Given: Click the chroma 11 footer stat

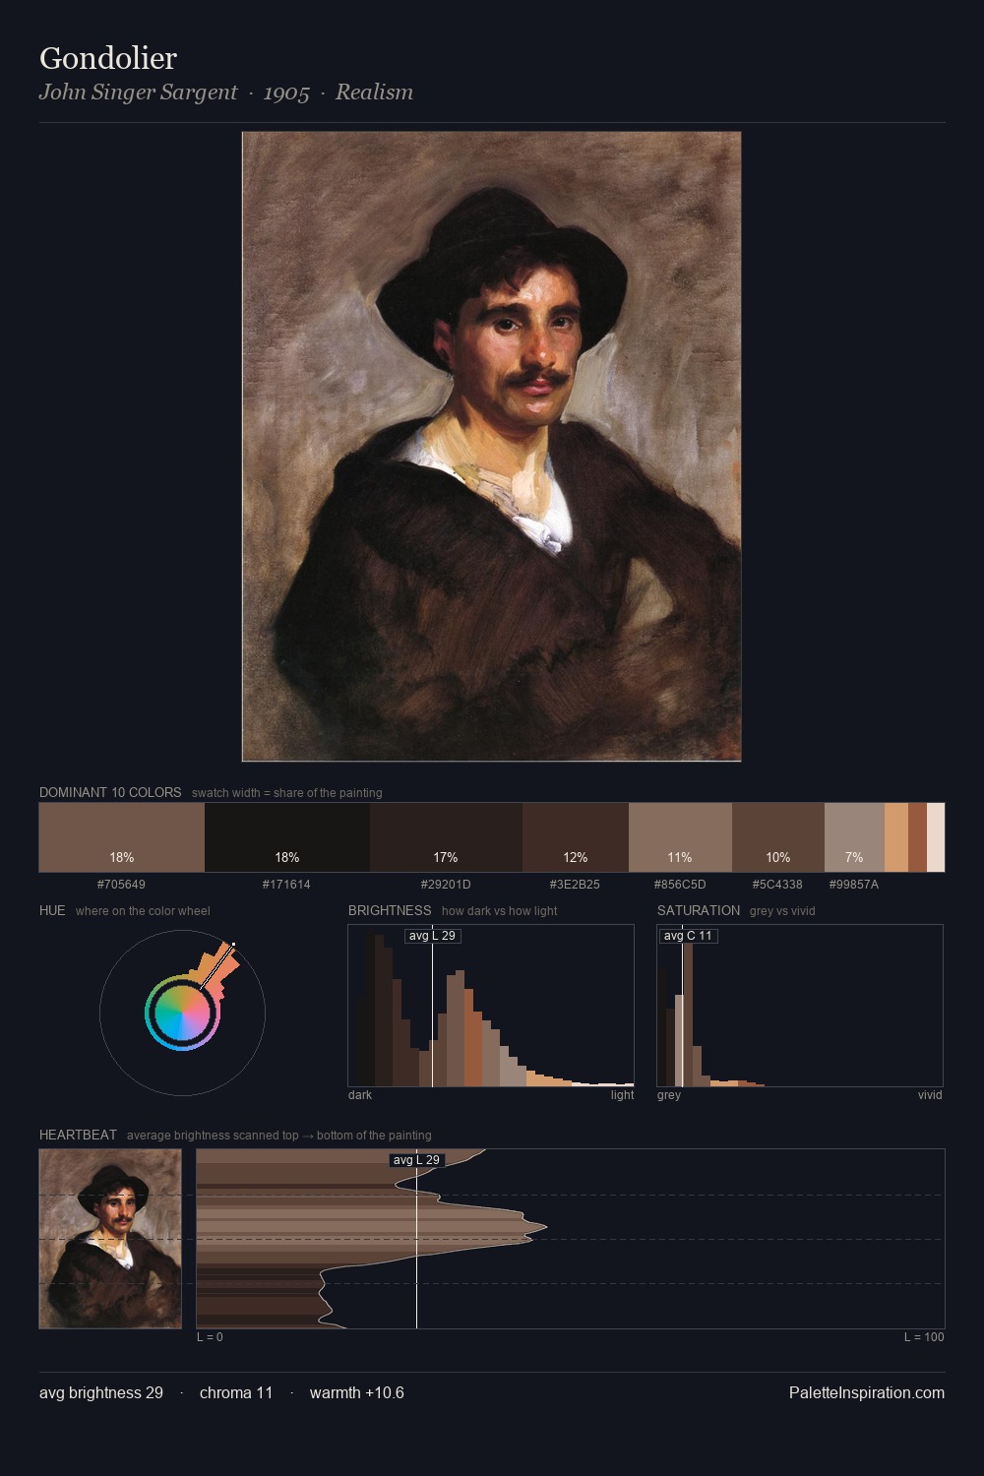Looking at the screenshot, I should point(236,1393).
